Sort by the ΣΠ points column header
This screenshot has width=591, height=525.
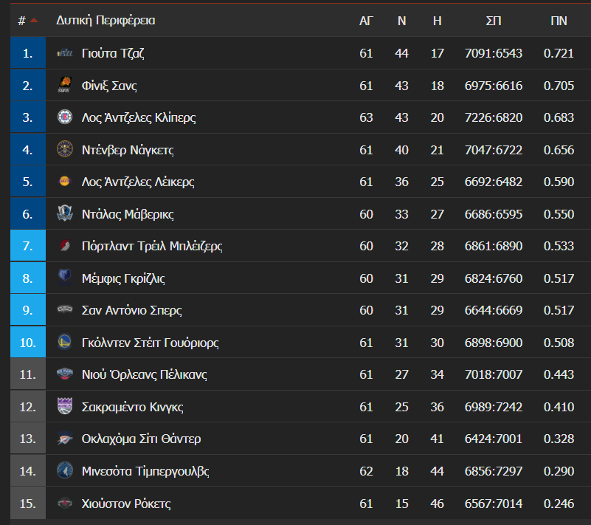tap(494, 21)
